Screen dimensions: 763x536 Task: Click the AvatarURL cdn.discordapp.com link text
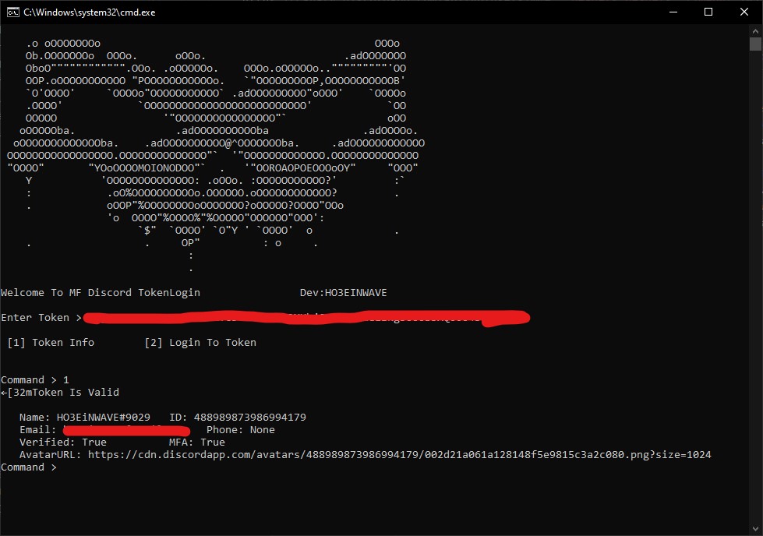[400, 455]
